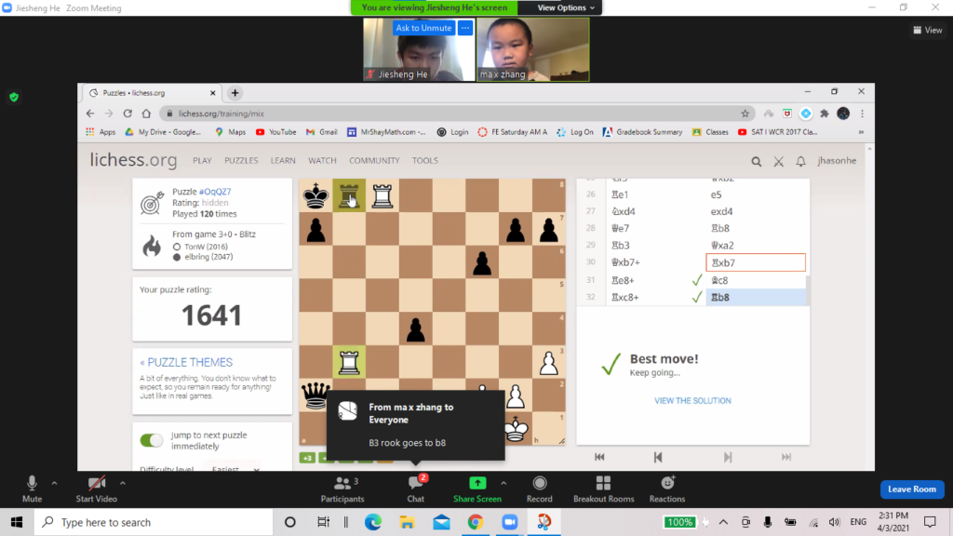The image size is (953, 536).
Task: Open lichess challenges crossed-swords icon
Action: pos(779,161)
